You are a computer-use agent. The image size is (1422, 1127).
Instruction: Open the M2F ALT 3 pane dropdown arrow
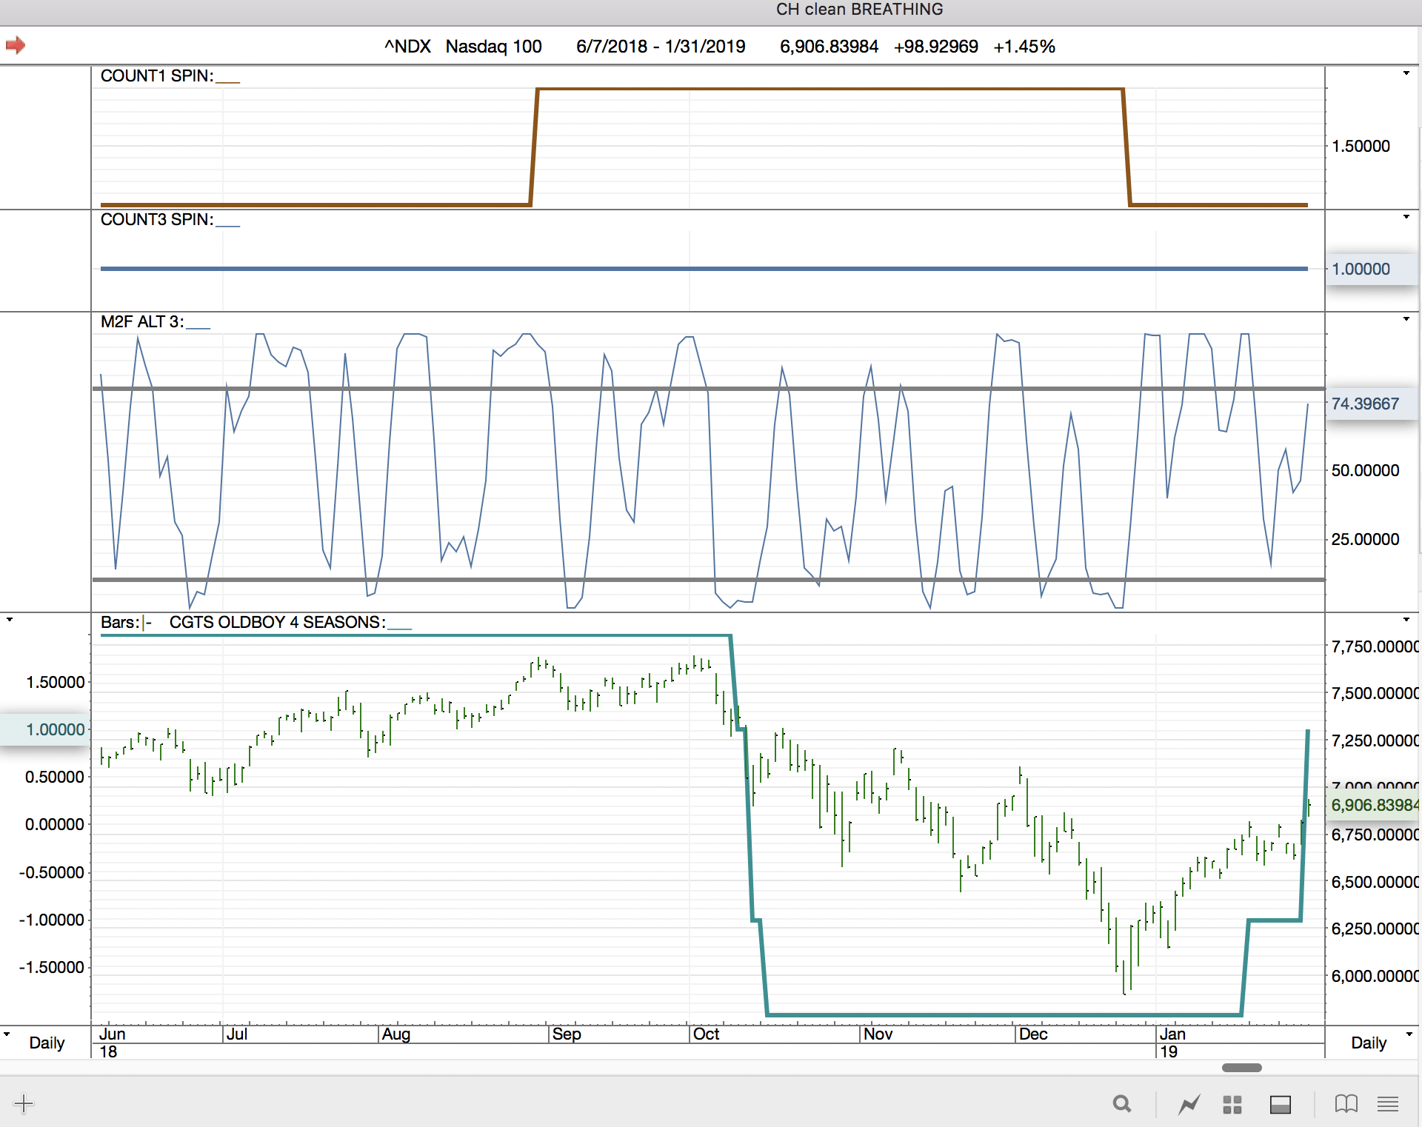(1406, 319)
